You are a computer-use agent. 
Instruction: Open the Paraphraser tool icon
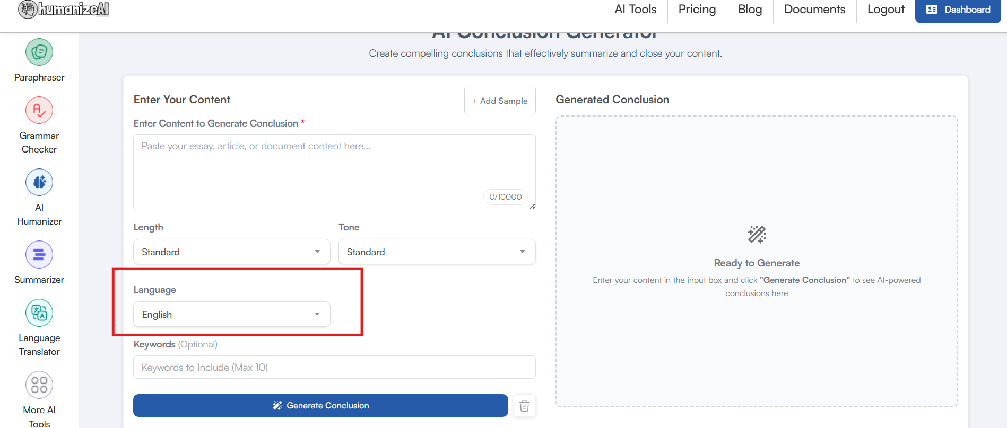(39, 52)
